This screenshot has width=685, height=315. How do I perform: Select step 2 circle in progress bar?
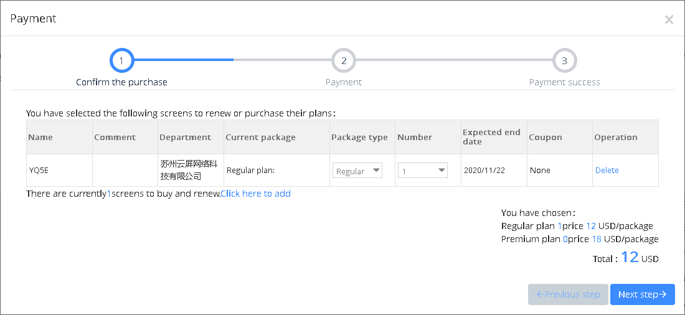point(344,60)
